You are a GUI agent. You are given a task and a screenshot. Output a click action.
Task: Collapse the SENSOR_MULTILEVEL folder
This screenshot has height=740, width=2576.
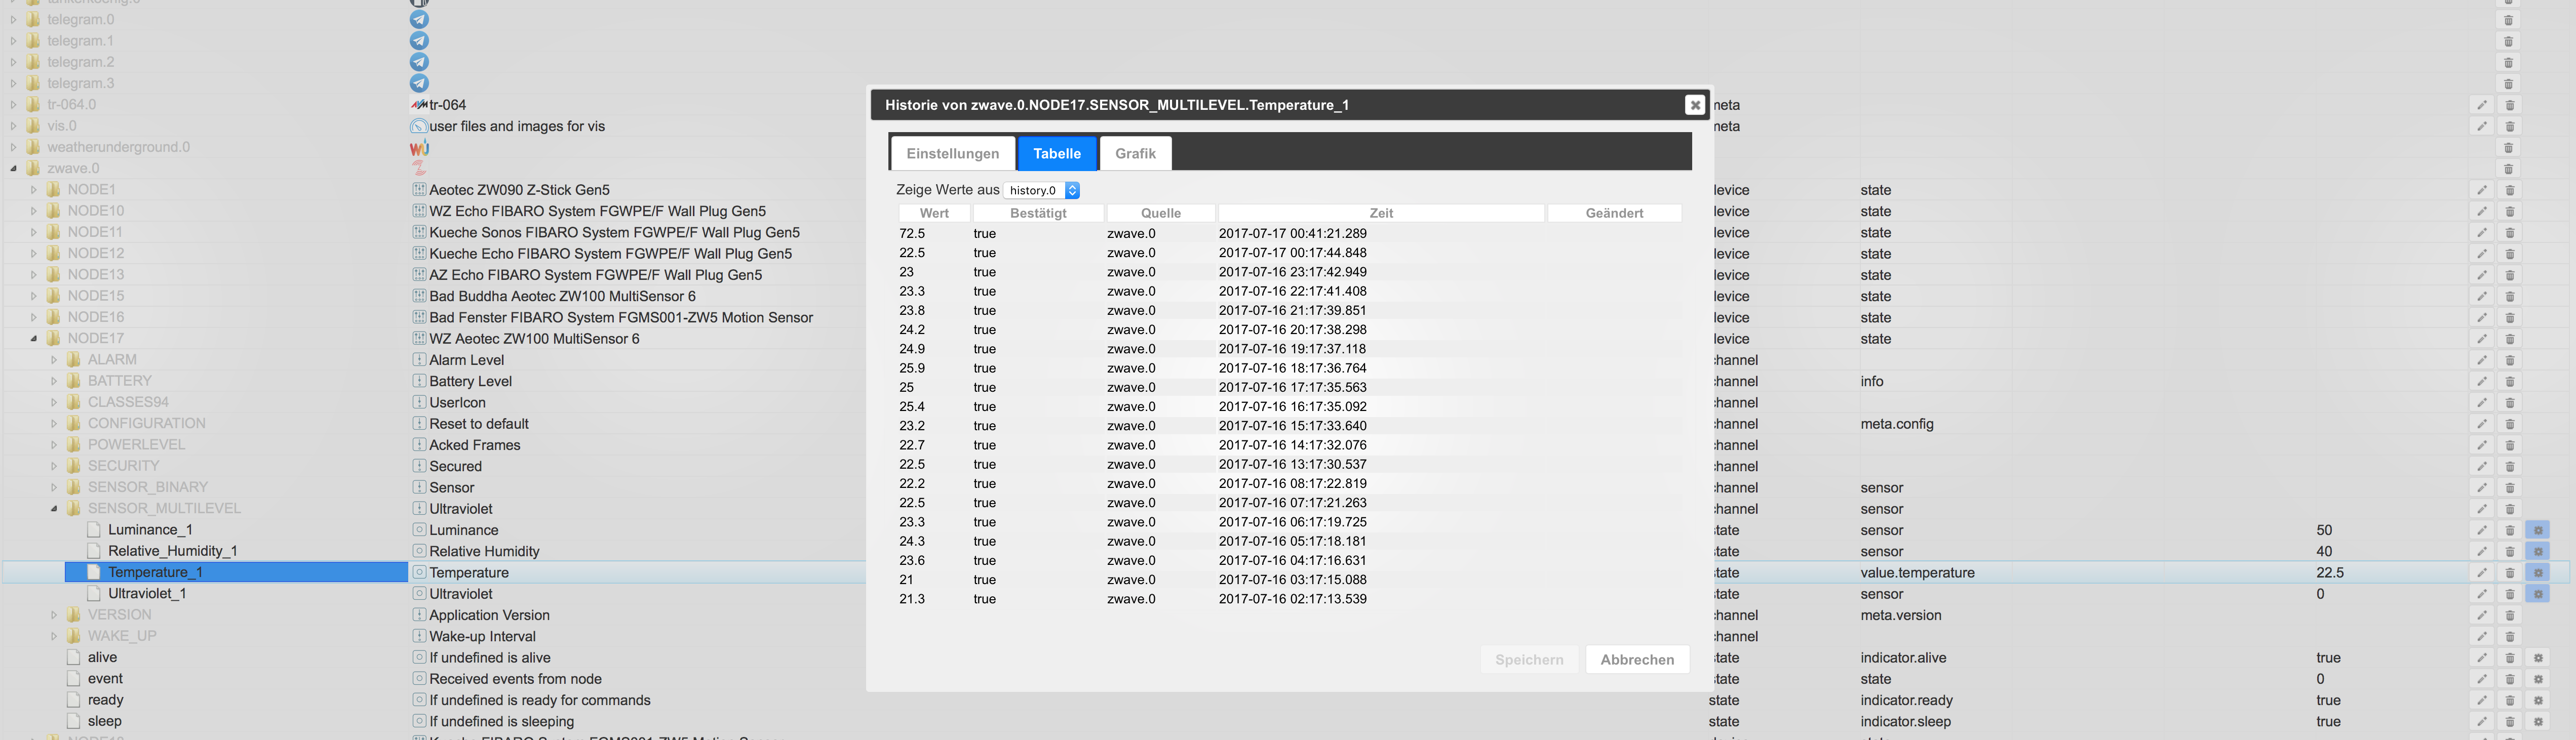(54, 508)
